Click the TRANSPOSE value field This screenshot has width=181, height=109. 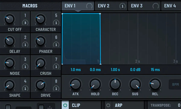[x=179, y=105]
